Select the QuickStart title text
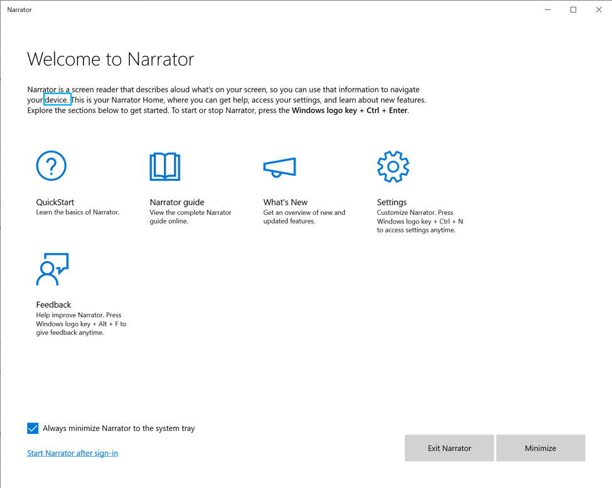Viewport: 612px width, 488px height. click(55, 202)
